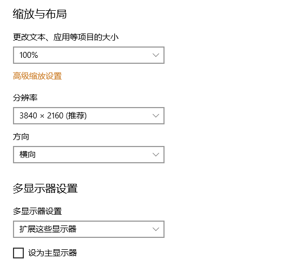Click the chevron arrow beside 扩展这些显示器
This screenshot has width=302, height=266.
[156, 229]
